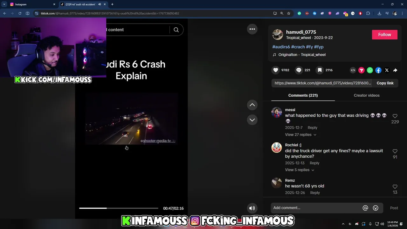Open clock showing 10:49 PM
This screenshot has width=407, height=229.
pos(392,224)
